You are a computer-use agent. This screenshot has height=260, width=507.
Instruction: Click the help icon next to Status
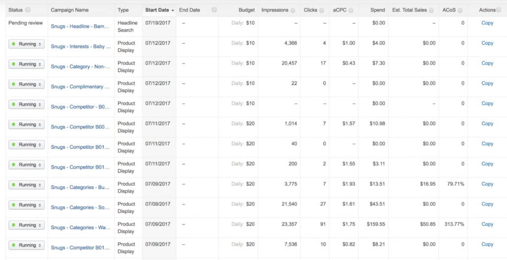tap(28, 10)
